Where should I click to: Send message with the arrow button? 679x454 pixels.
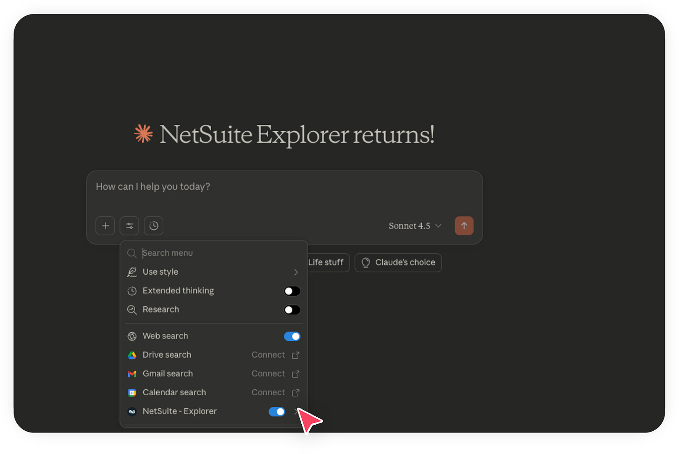[464, 226]
